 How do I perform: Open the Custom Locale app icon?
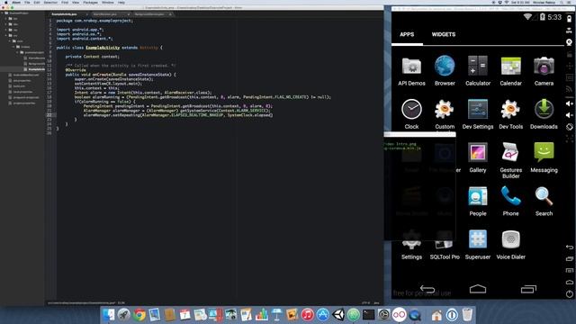[445, 114]
